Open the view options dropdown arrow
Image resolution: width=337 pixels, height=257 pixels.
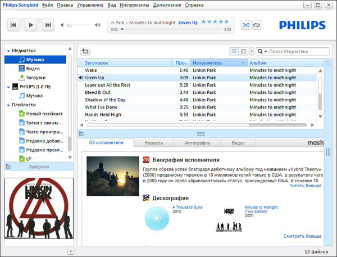pyautogui.click(x=252, y=51)
